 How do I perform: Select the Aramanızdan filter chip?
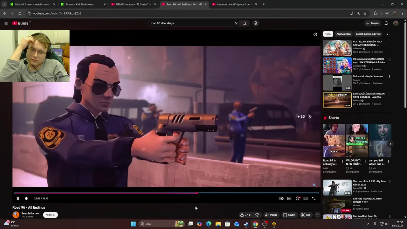(343, 34)
